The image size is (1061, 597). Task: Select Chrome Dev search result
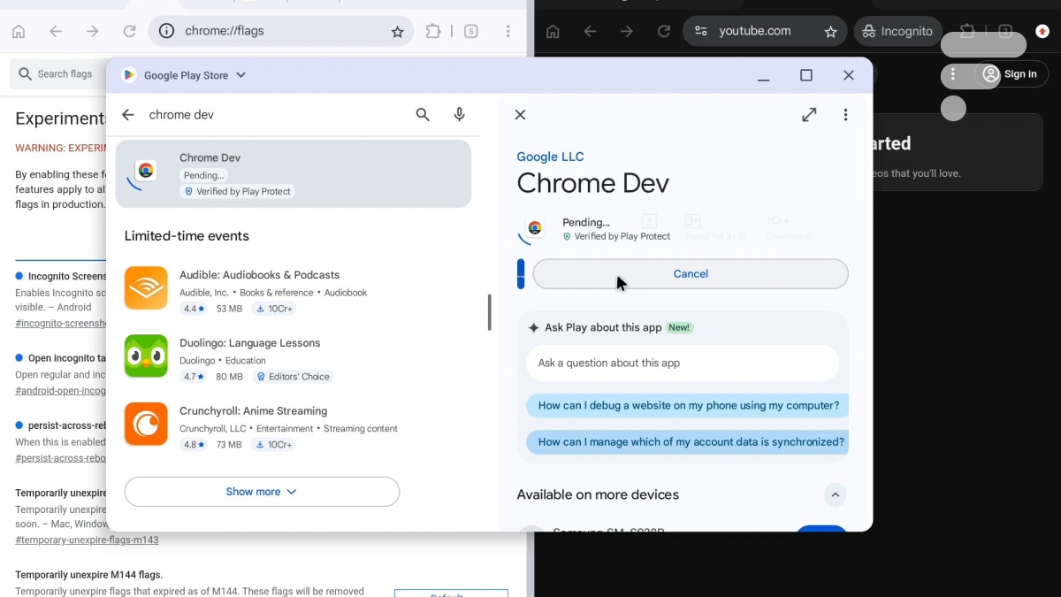(x=293, y=173)
